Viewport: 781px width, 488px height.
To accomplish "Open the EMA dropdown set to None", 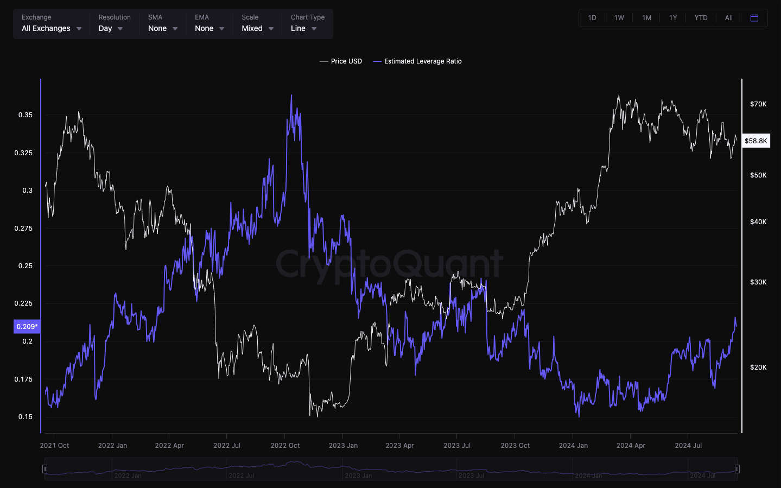I will [209, 23].
